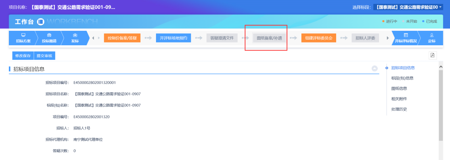
Task: Open the 投标邀请 stage
Action: tap(49, 38)
